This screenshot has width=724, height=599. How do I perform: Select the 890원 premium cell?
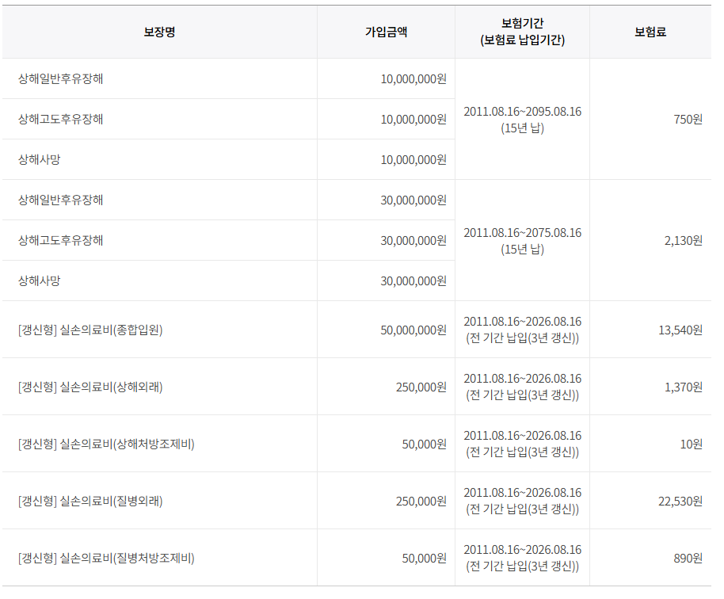688,559
